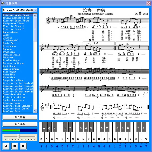Pick Fretless Bass from the list
Image resolution: width=152 pixels, height=152 pixels.
click(11, 111)
